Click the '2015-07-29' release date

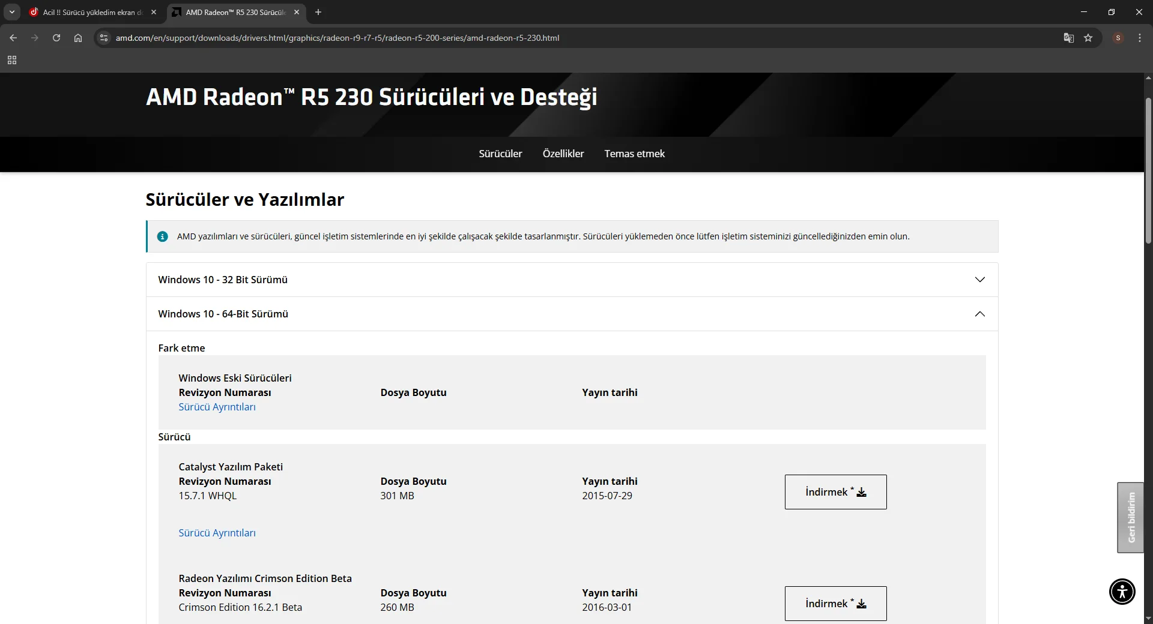pyautogui.click(x=607, y=496)
